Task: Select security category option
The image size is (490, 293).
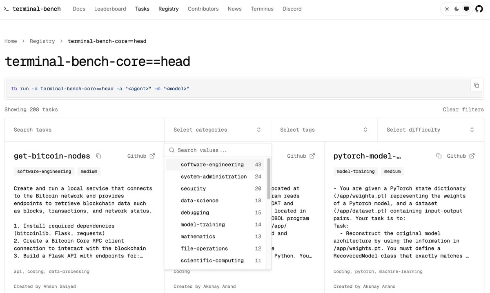Action: pos(215,188)
